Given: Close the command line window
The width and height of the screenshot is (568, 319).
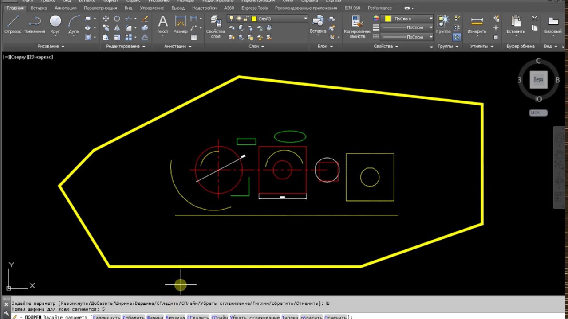Looking at the screenshot, I should 6,304.
